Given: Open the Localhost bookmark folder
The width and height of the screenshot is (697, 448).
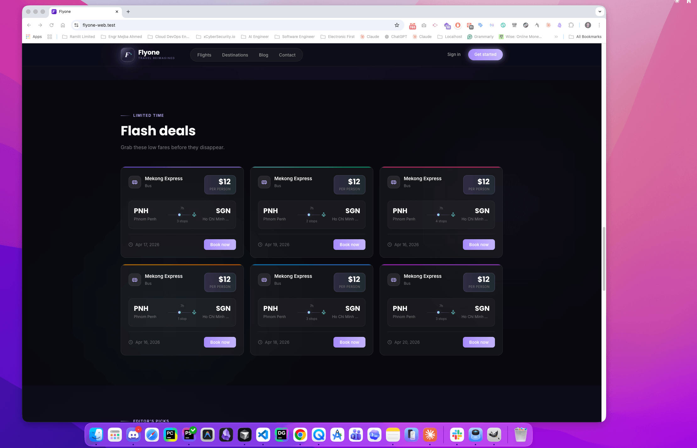Looking at the screenshot, I should tap(450, 37).
